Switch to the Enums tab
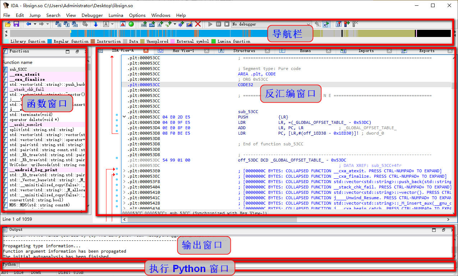The width and height of the screenshot is (458, 276). (305, 51)
